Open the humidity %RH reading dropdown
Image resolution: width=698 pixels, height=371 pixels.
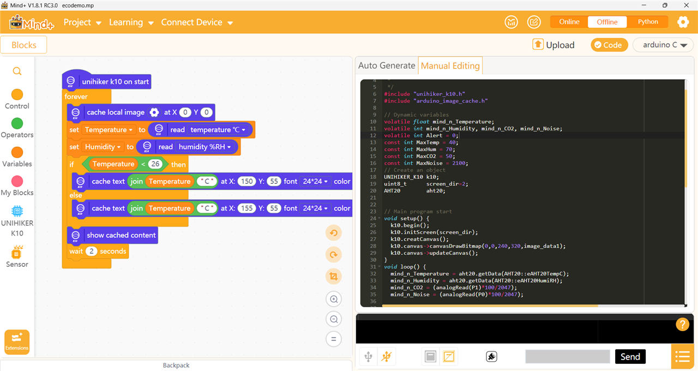tap(205, 147)
